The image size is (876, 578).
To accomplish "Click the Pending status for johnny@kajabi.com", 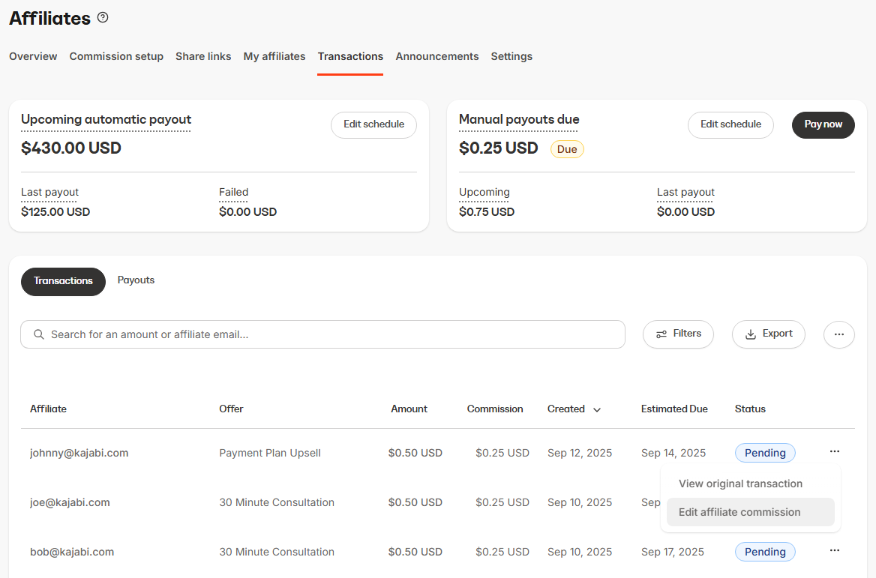I will pyautogui.click(x=765, y=453).
